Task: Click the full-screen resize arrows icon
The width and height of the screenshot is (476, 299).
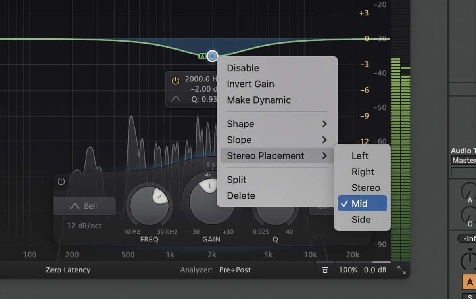Action: pos(402,270)
